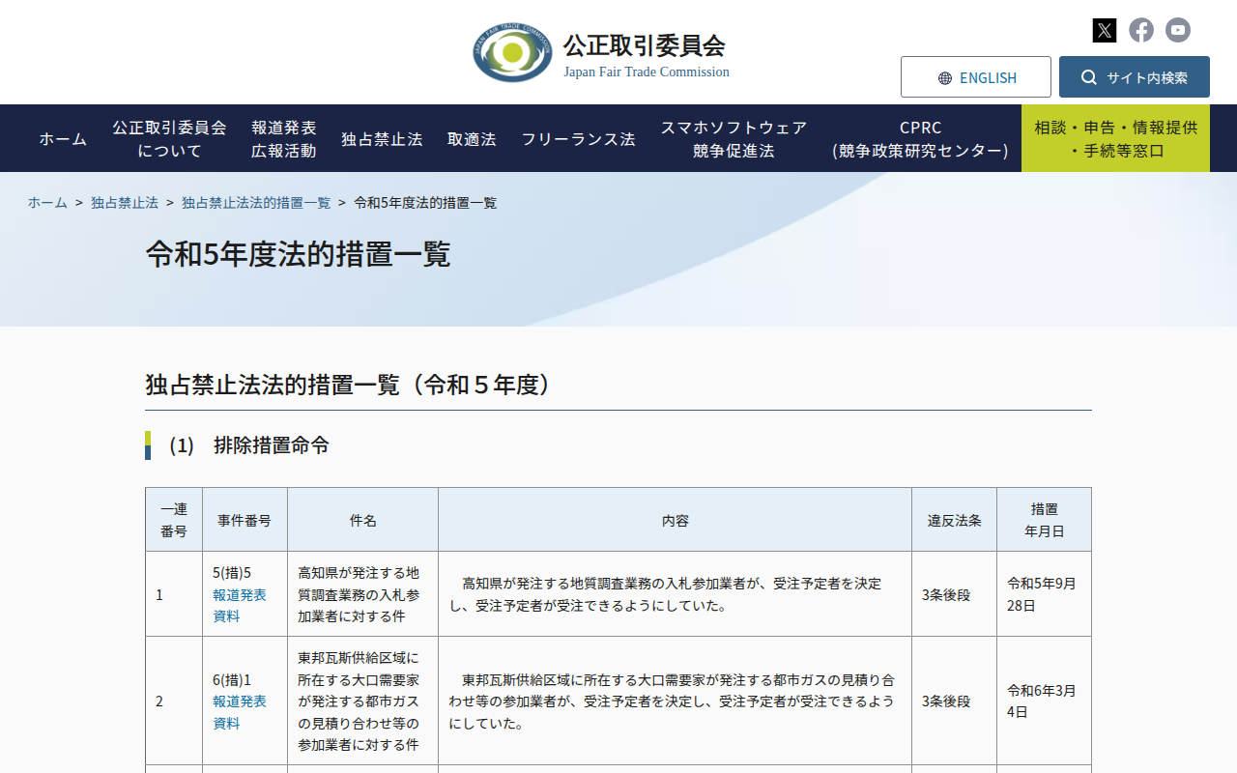Open 公正取引委員会について menu item
Viewport: 1237px width, 773px height.
coord(169,138)
